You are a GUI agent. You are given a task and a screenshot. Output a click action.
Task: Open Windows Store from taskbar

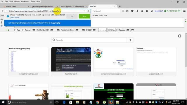tap(71, 102)
